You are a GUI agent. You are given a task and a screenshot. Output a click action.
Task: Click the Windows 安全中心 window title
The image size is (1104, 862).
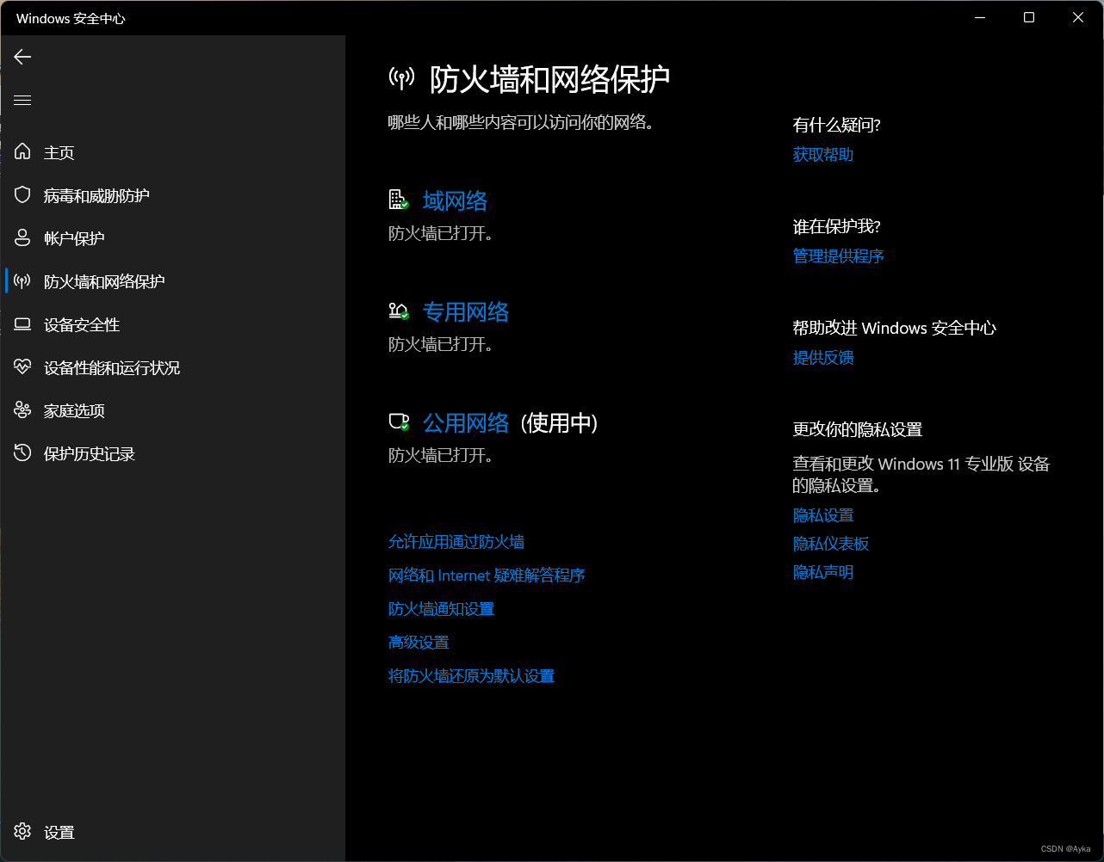[x=71, y=18]
